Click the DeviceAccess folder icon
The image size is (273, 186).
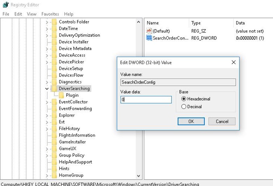[54, 55]
